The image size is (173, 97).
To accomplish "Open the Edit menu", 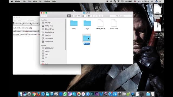I will 29,1.
